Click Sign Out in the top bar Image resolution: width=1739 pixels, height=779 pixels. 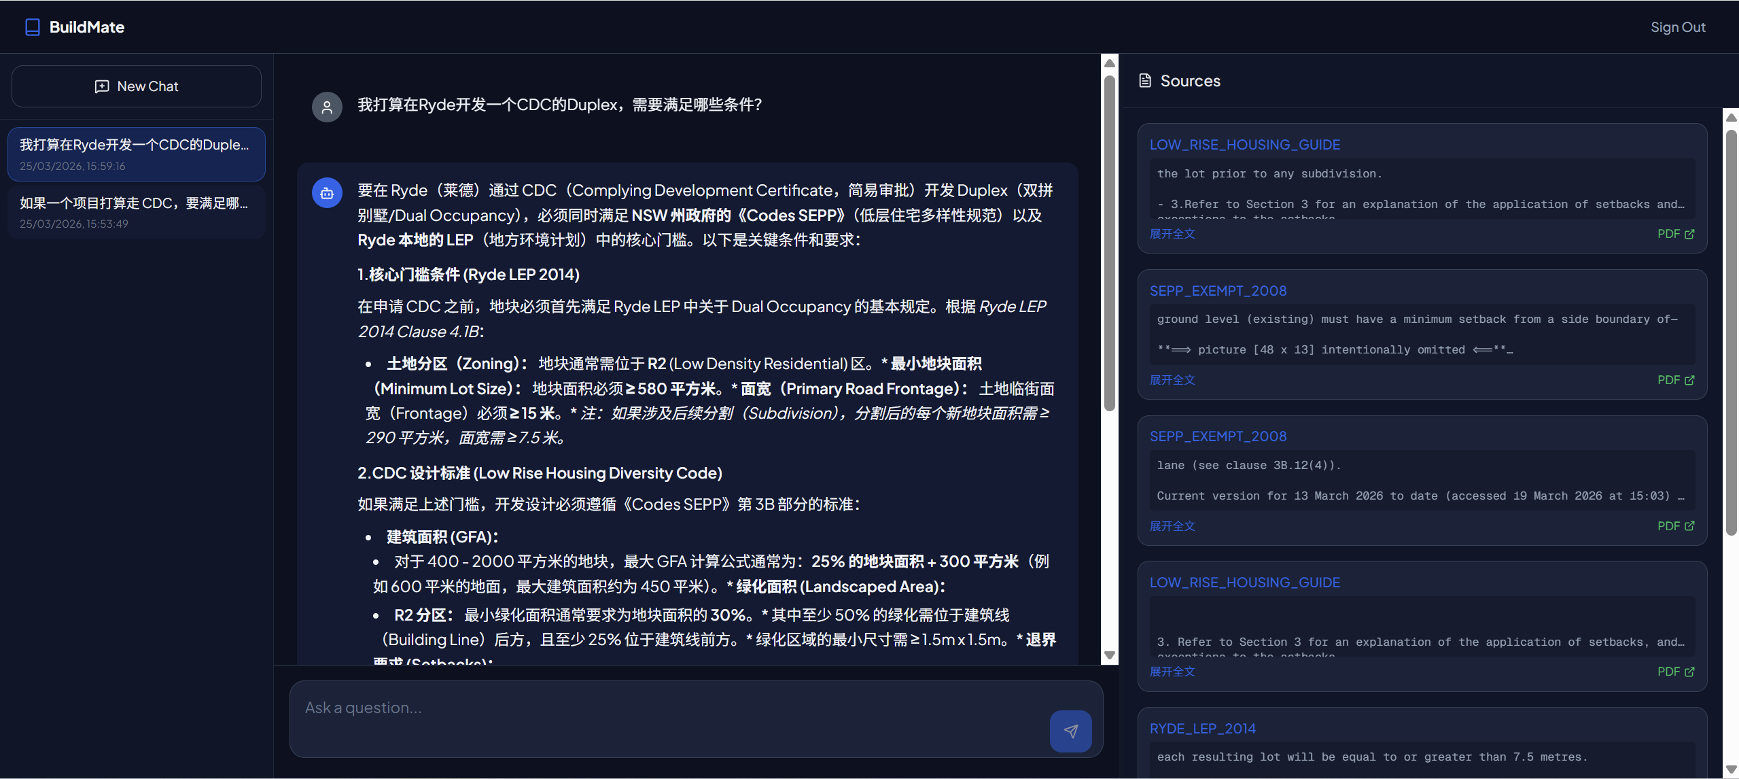click(1678, 27)
